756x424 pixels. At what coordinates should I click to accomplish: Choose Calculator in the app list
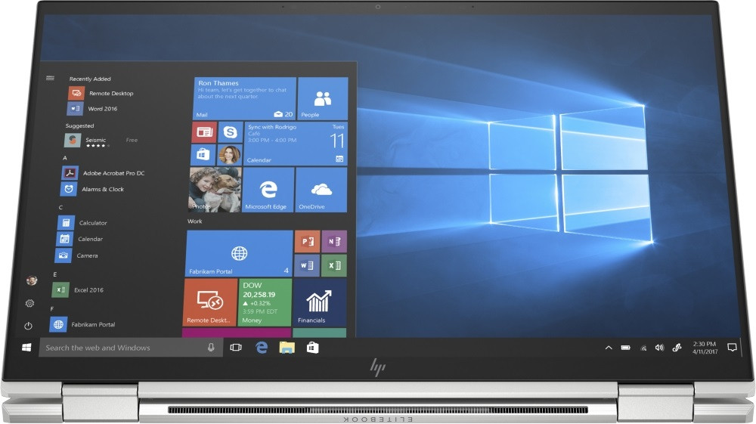(92, 223)
